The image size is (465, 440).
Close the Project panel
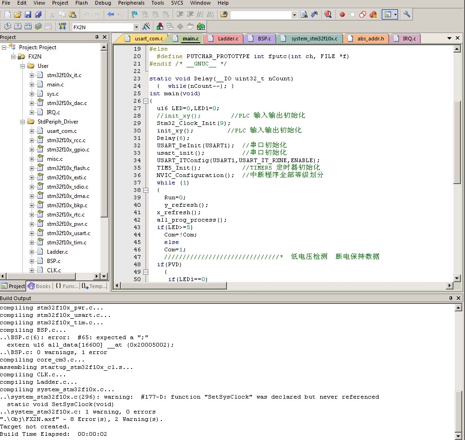click(x=104, y=37)
